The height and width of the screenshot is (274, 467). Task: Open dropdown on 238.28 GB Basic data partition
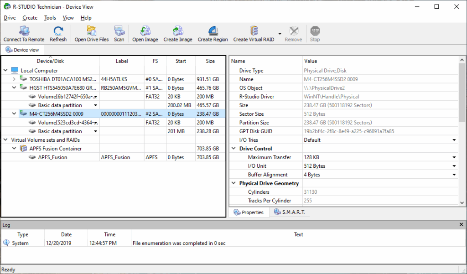point(96,131)
